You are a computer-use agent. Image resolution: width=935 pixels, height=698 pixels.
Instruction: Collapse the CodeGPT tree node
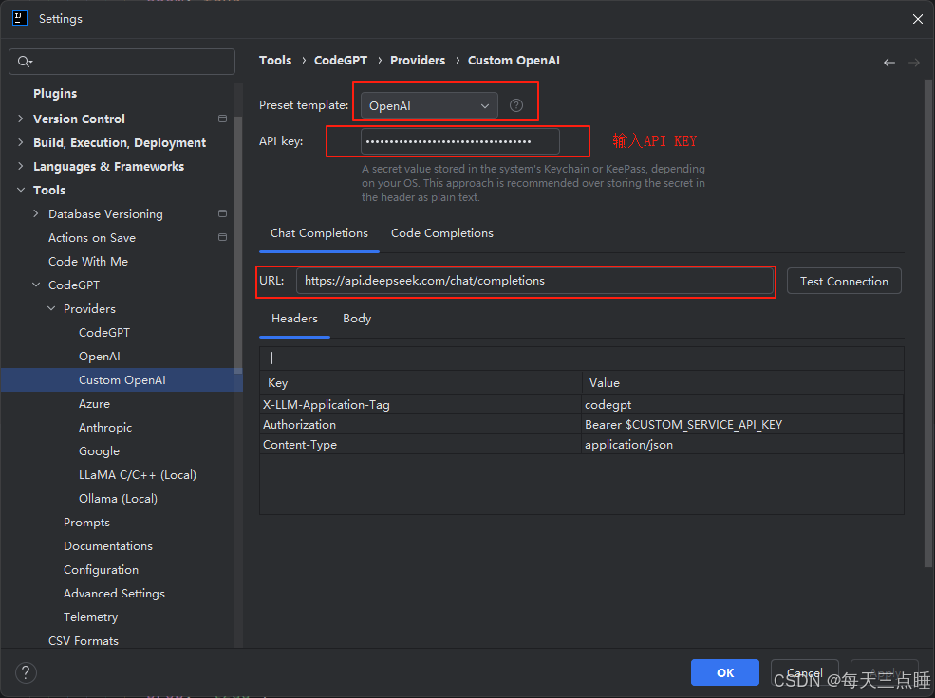click(36, 285)
